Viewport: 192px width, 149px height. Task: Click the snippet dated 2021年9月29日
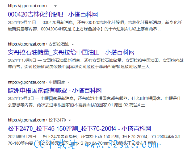[94, 140]
